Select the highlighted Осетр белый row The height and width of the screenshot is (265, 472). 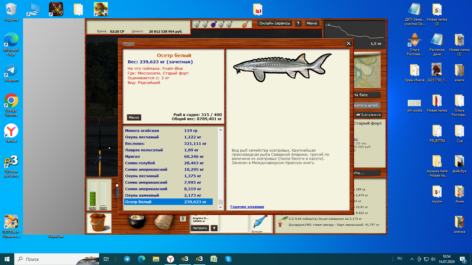(x=168, y=202)
